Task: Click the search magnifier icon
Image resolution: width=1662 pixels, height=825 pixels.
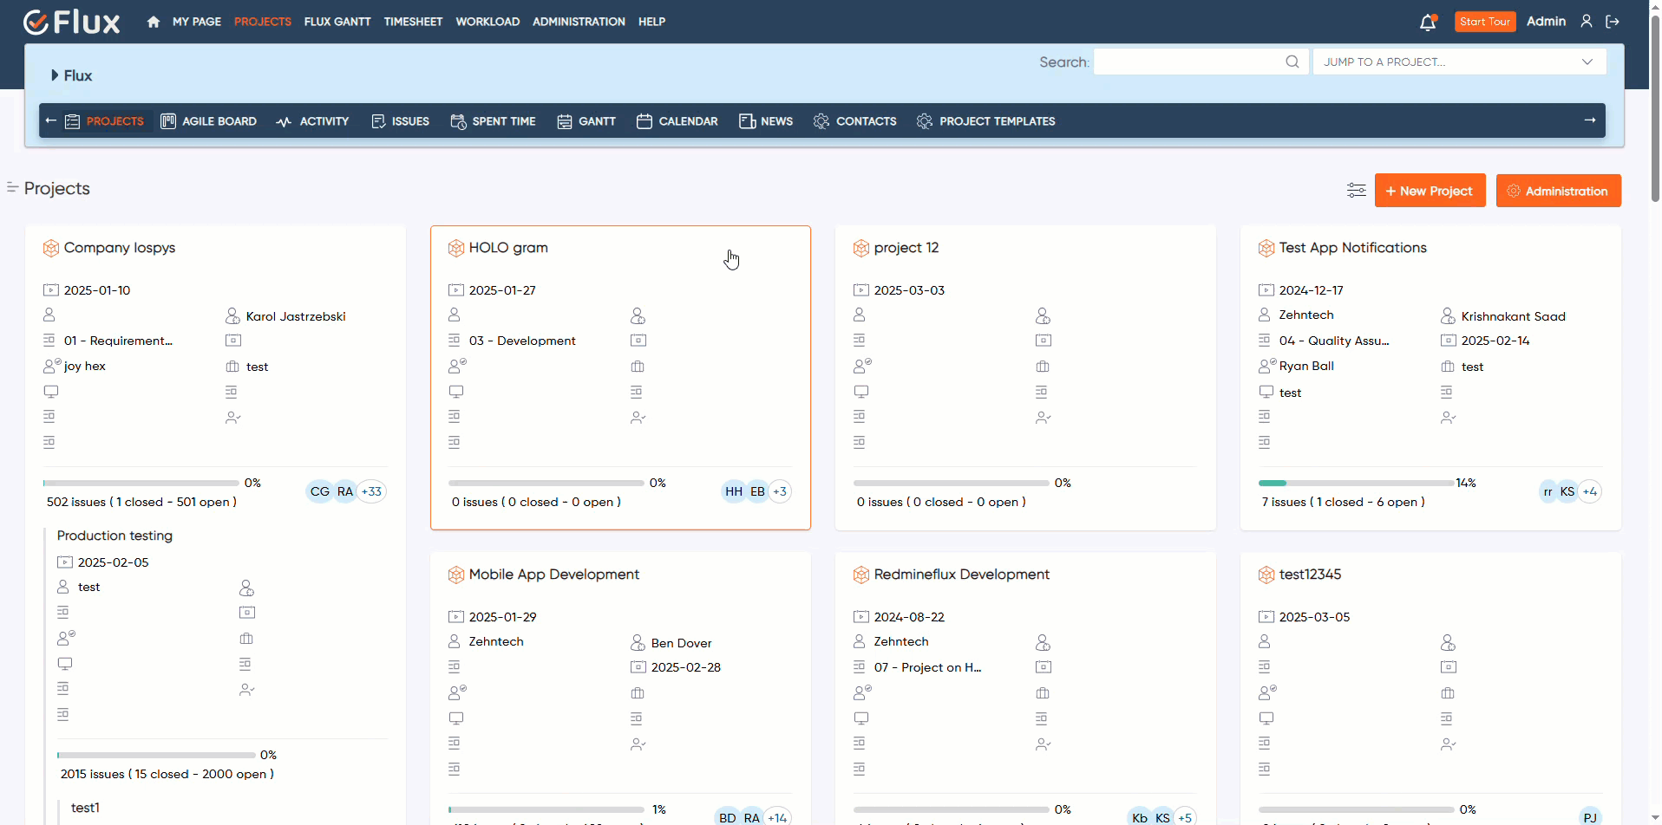Action: 1292,62
